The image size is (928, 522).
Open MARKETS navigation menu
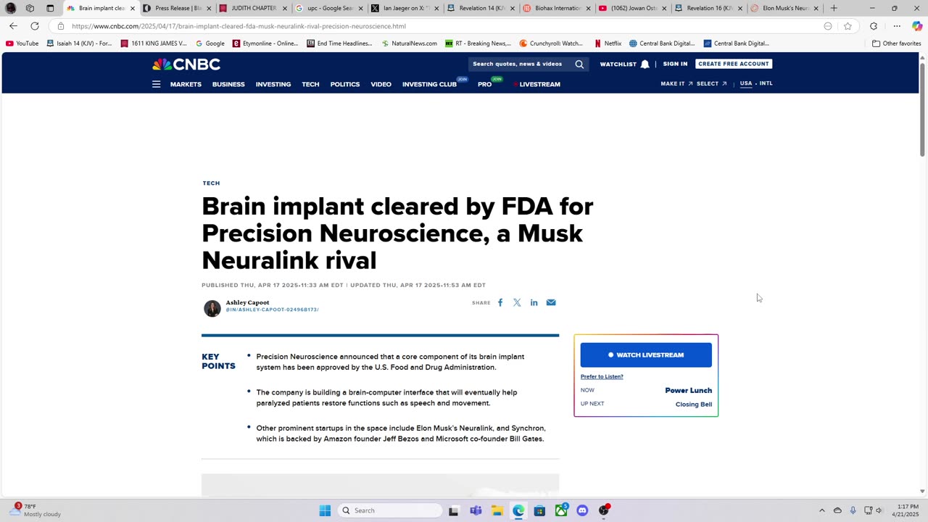coord(186,84)
